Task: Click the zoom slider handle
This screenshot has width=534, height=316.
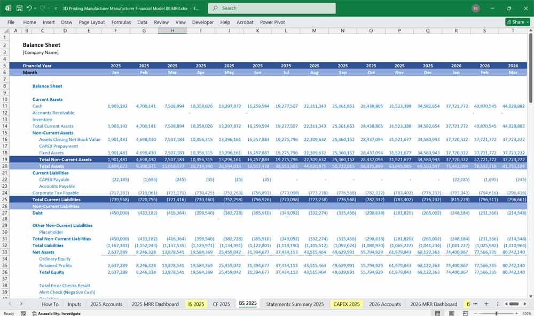Action: coord(496,313)
